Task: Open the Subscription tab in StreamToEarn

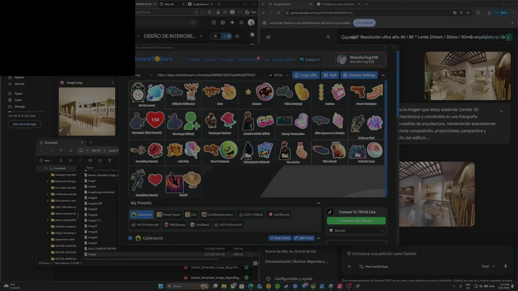Action: [x=284, y=59]
